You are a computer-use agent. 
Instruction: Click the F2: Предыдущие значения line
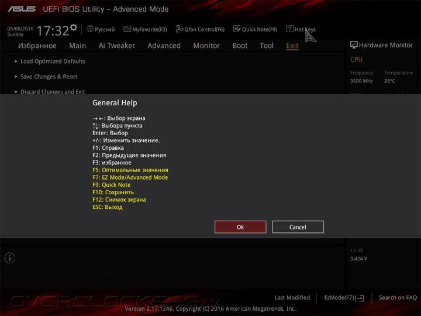click(x=129, y=155)
